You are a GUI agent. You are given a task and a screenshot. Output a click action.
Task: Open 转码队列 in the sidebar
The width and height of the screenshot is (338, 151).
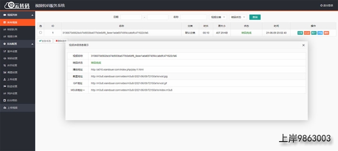18,30
